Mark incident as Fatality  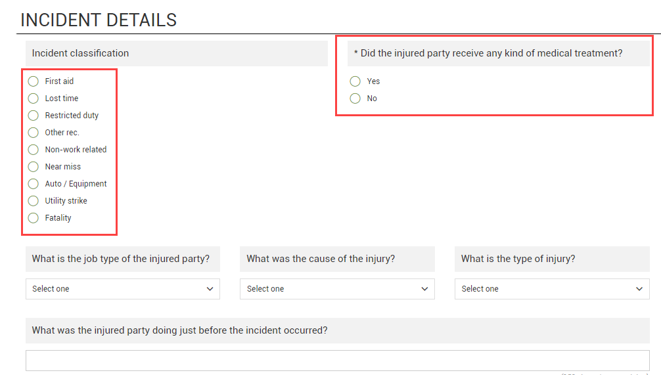click(x=34, y=218)
